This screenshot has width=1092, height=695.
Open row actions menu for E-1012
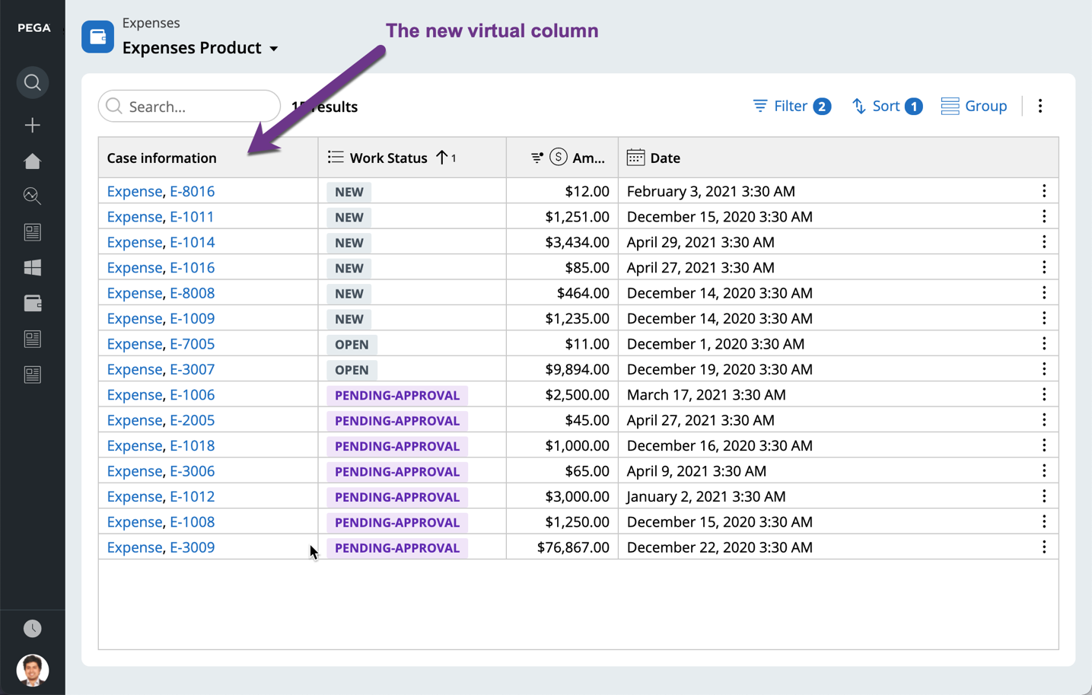[1044, 496]
